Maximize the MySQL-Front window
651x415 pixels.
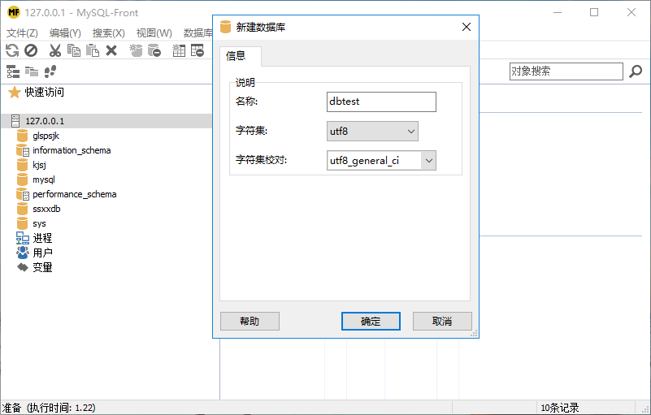pos(594,12)
